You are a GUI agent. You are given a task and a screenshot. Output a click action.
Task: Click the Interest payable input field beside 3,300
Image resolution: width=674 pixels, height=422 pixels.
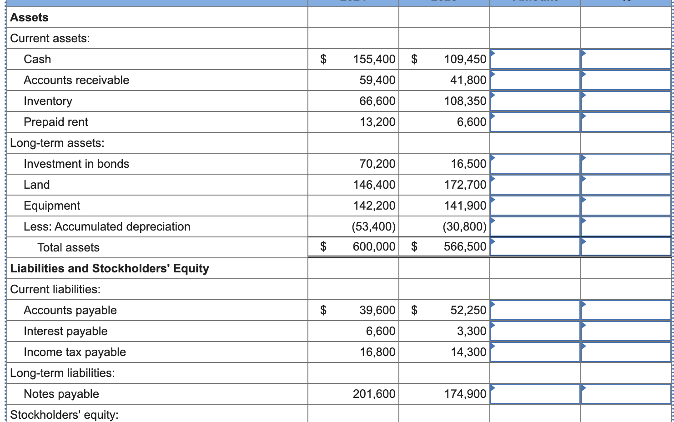coord(535,331)
